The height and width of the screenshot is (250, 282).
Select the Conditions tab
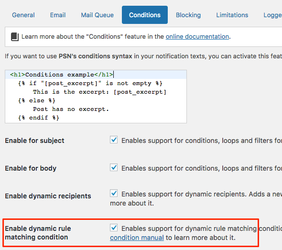[145, 15]
